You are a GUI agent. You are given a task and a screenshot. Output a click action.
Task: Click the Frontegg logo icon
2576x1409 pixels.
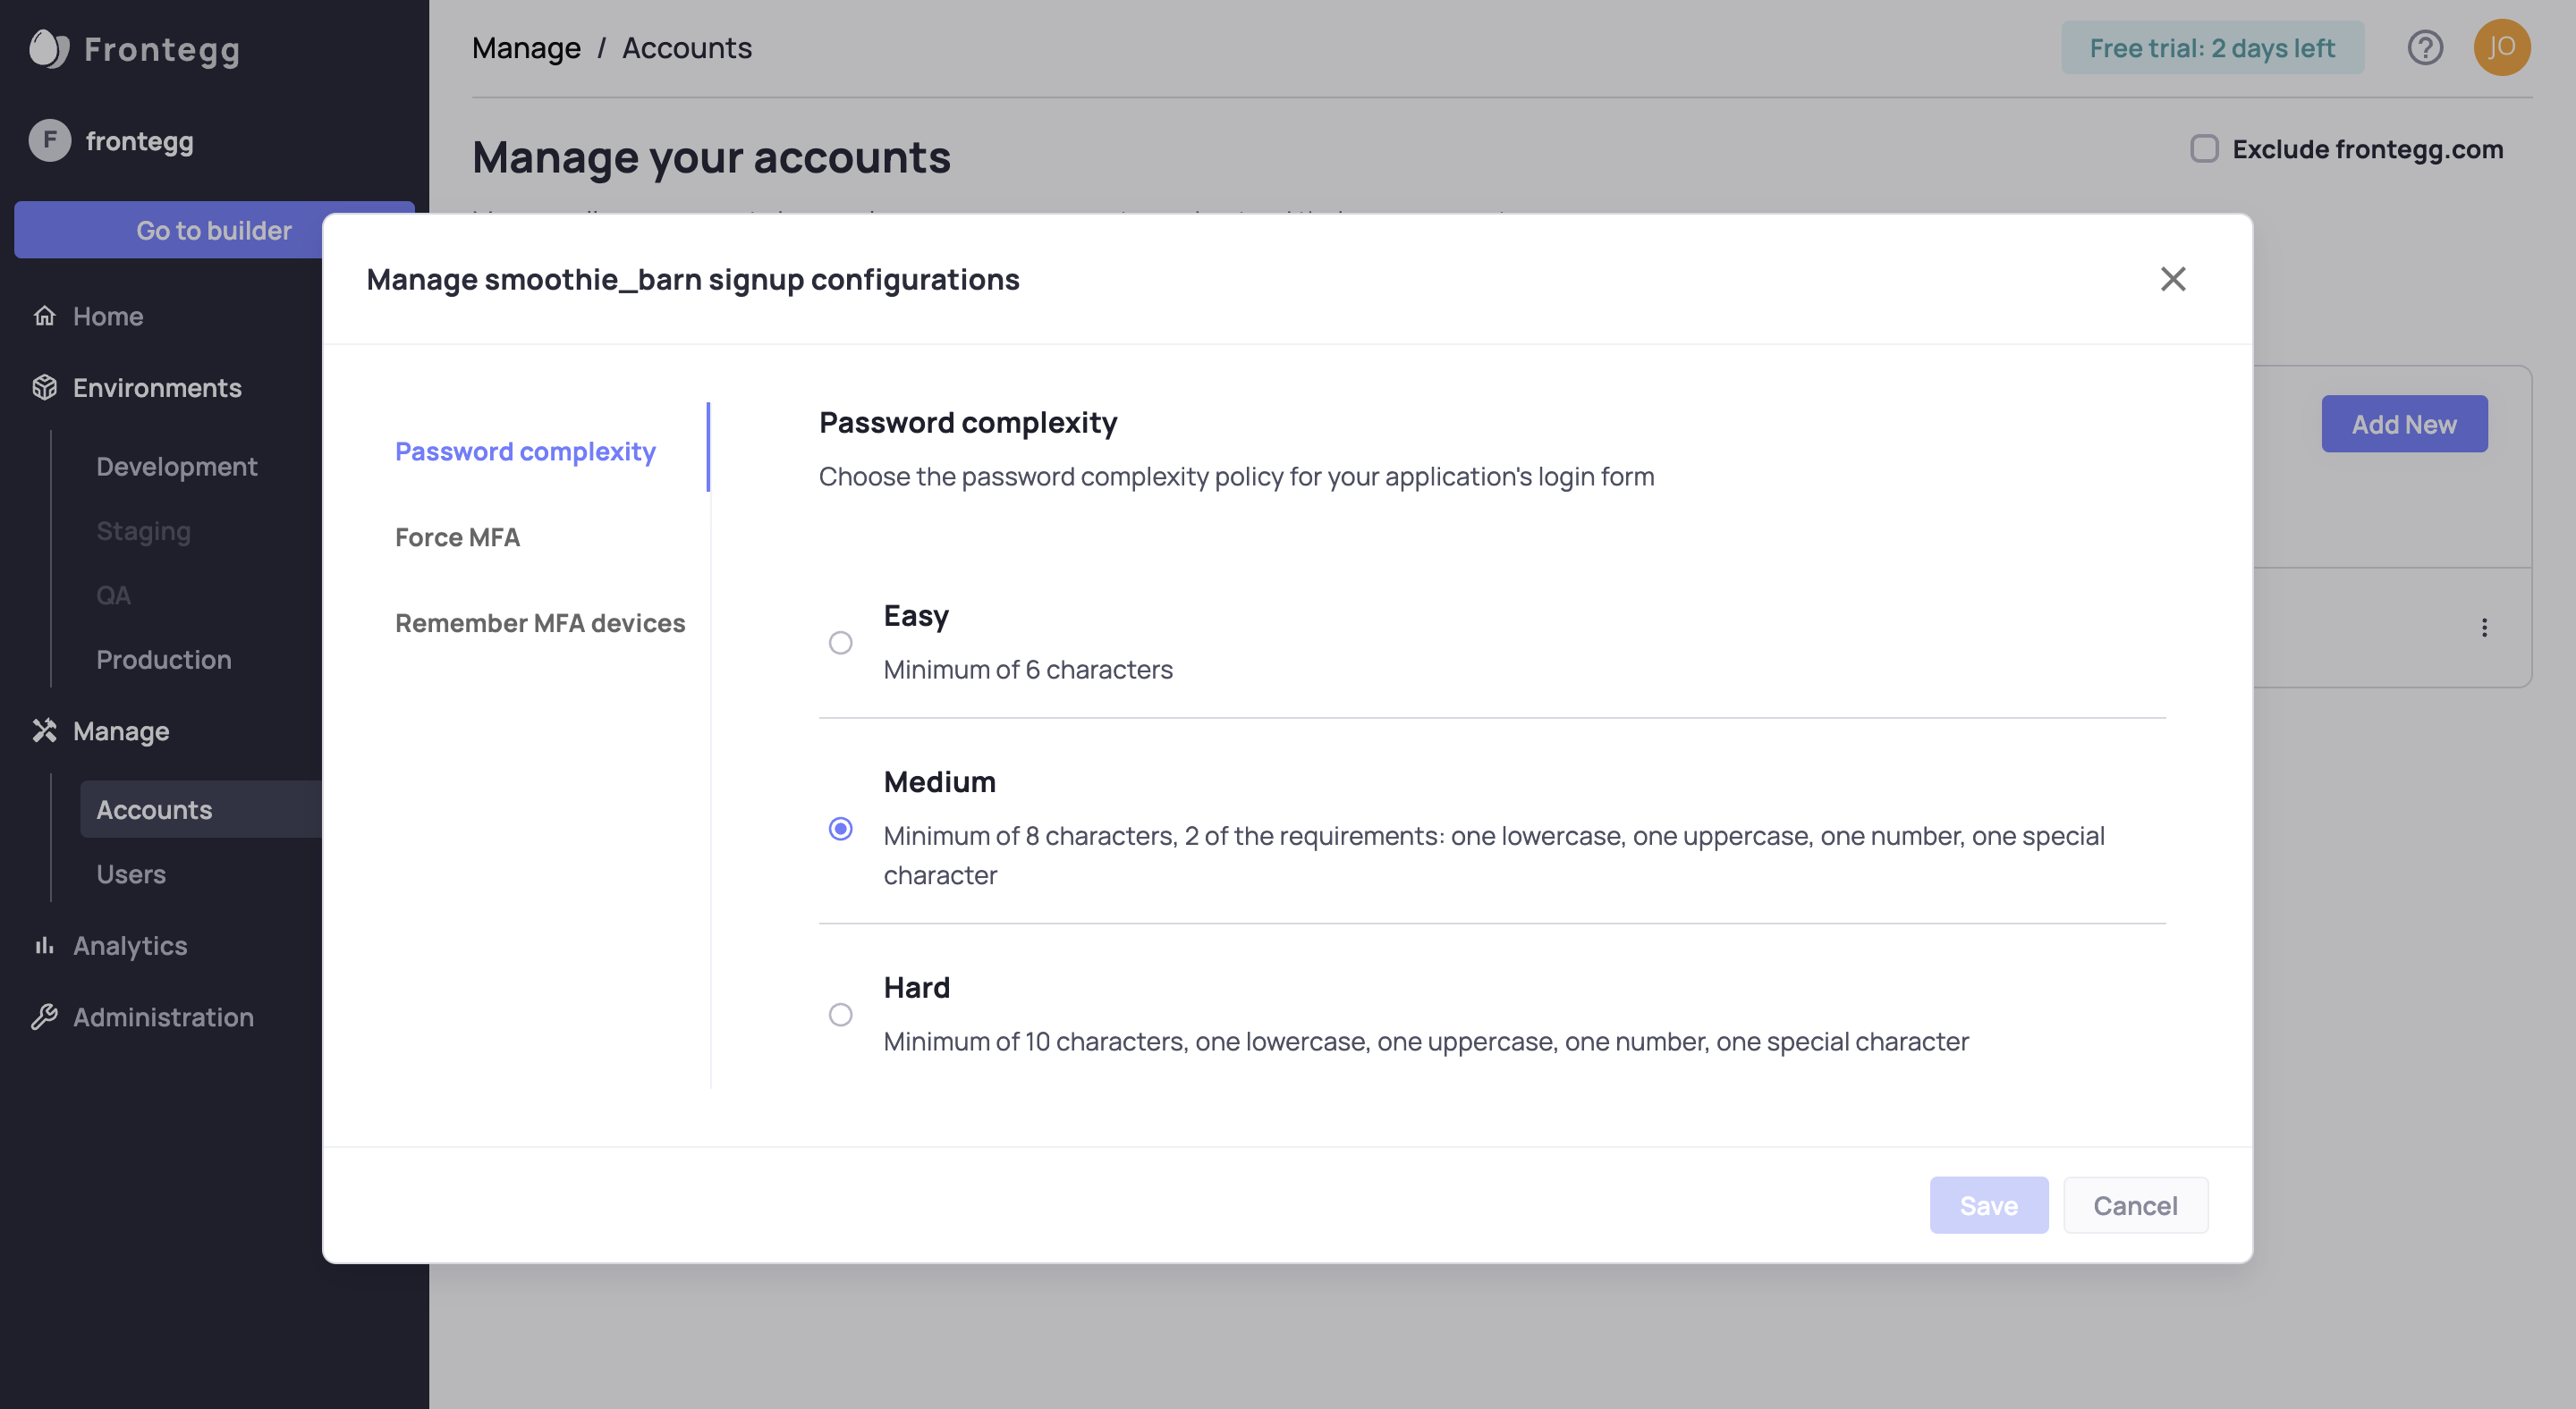click(48, 48)
